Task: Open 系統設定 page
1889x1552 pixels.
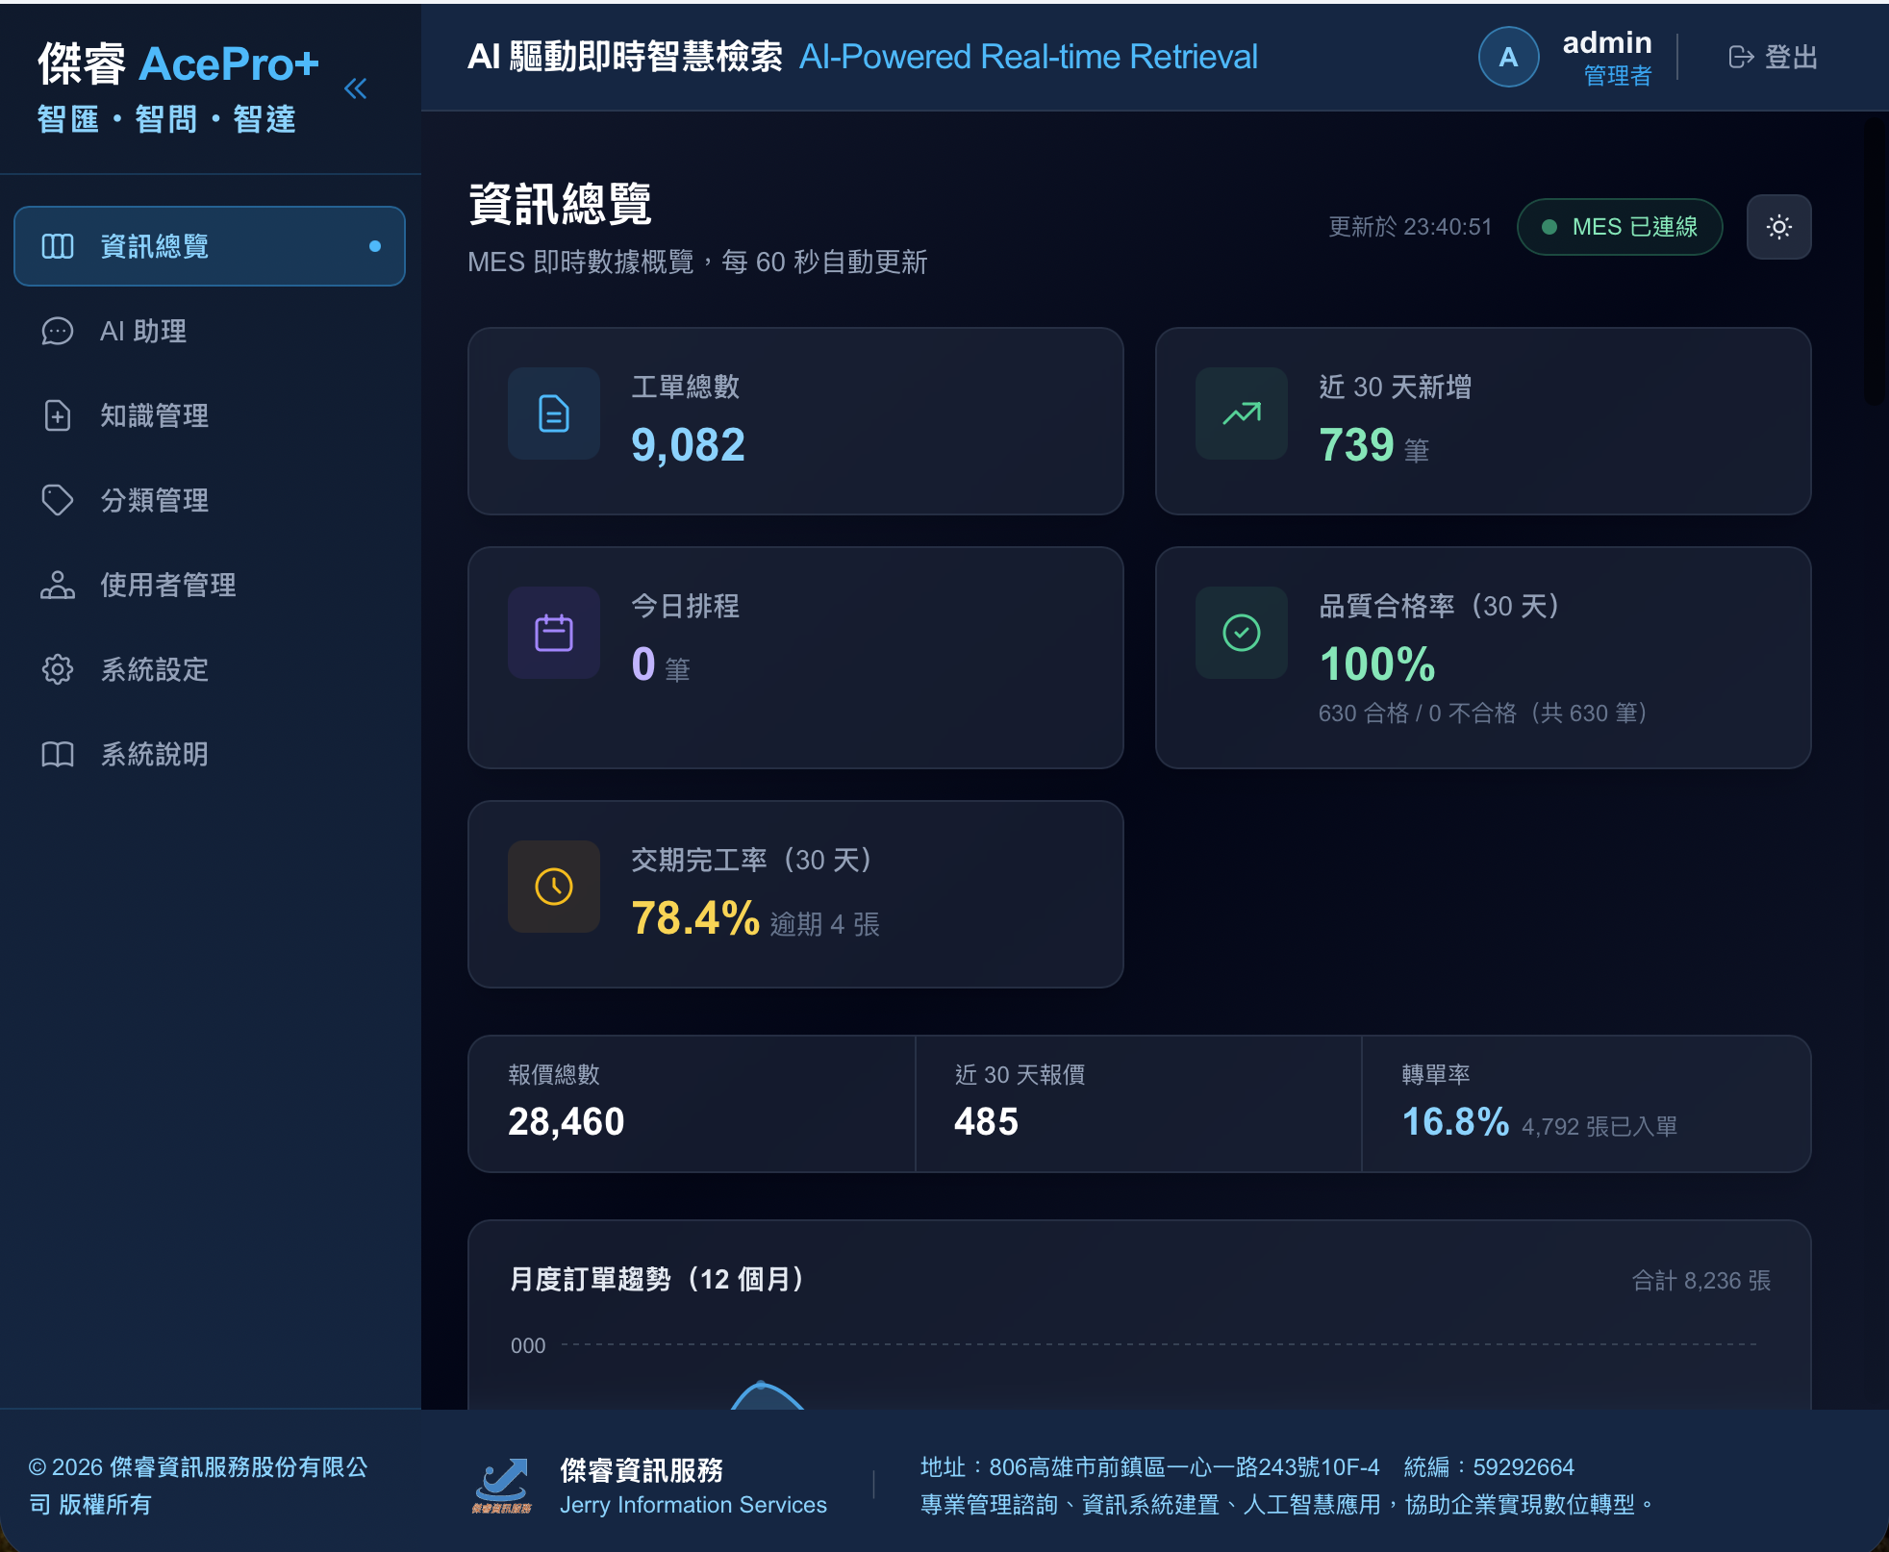Action: pyautogui.click(x=210, y=669)
